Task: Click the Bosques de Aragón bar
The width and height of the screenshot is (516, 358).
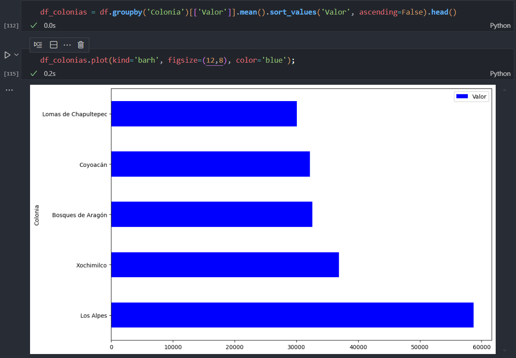Action: [212, 215]
